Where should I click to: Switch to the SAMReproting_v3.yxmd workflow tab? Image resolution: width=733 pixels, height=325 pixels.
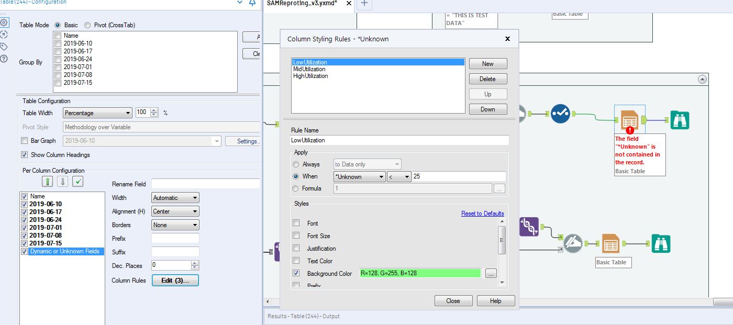coord(301,5)
